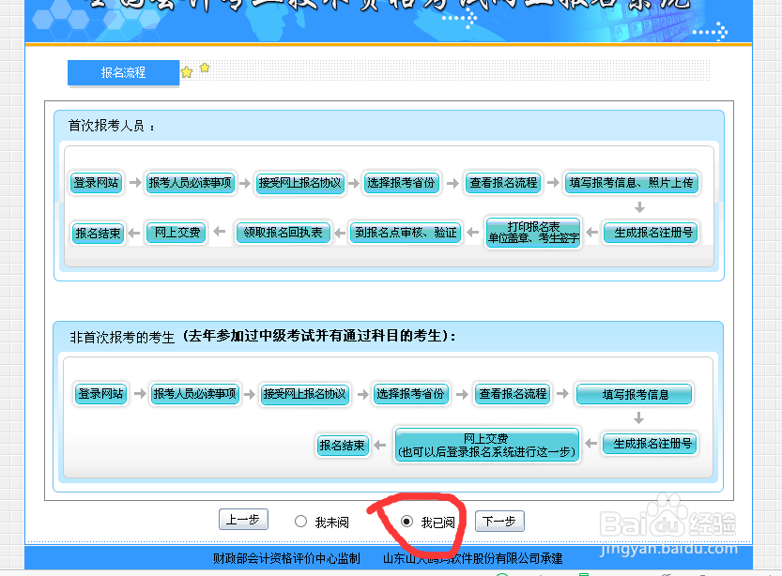
Task: Select the 我未阅 radio button
Action: (x=300, y=522)
